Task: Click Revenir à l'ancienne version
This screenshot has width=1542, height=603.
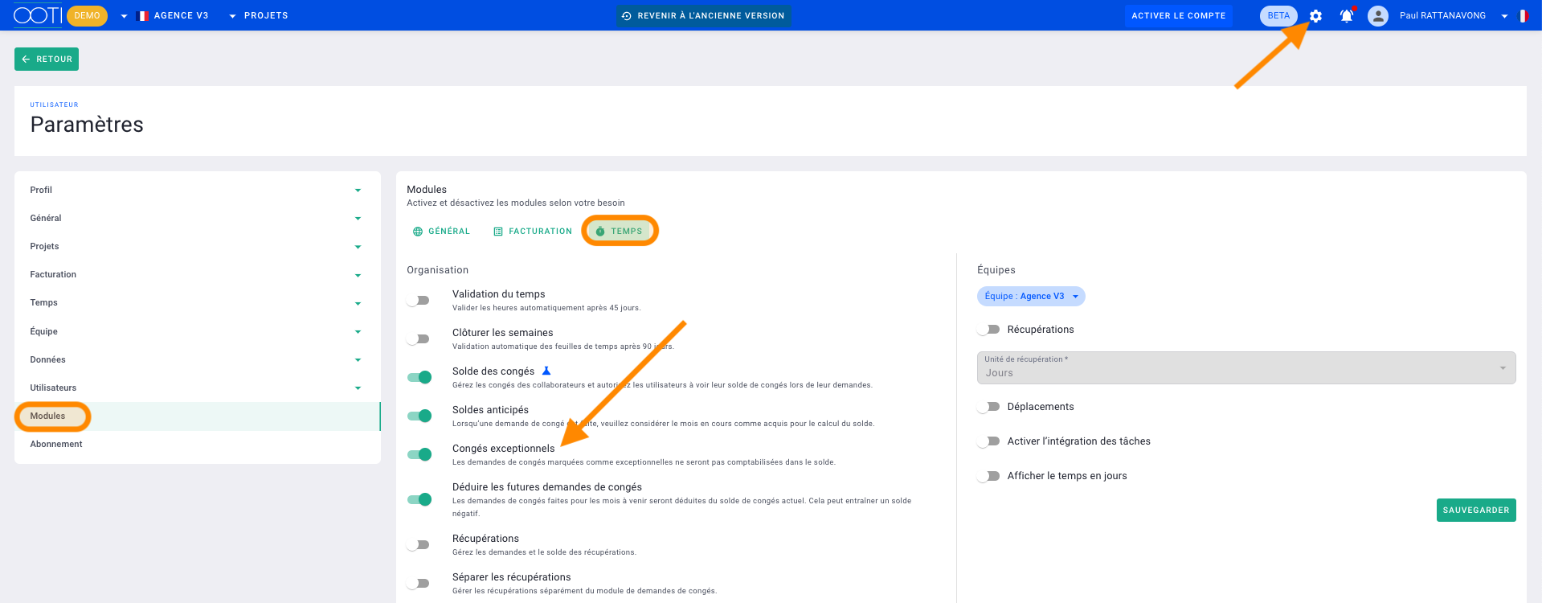Action: pos(704,16)
